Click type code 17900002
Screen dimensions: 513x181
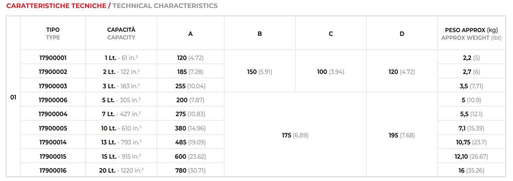(53, 72)
